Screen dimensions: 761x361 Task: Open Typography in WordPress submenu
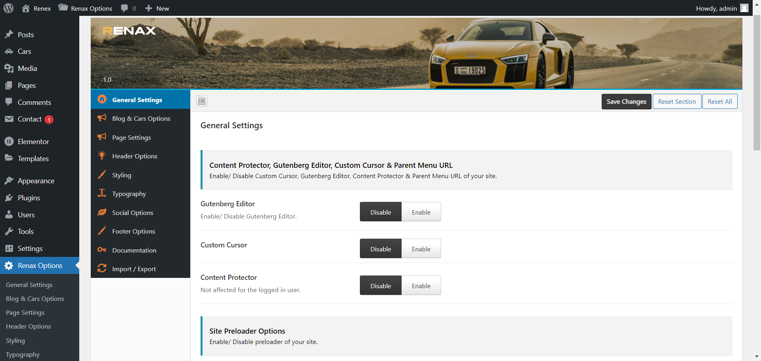(23, 354)
